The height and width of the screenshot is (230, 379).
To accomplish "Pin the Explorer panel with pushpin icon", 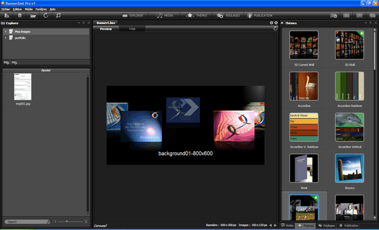I will click(83, 23).
